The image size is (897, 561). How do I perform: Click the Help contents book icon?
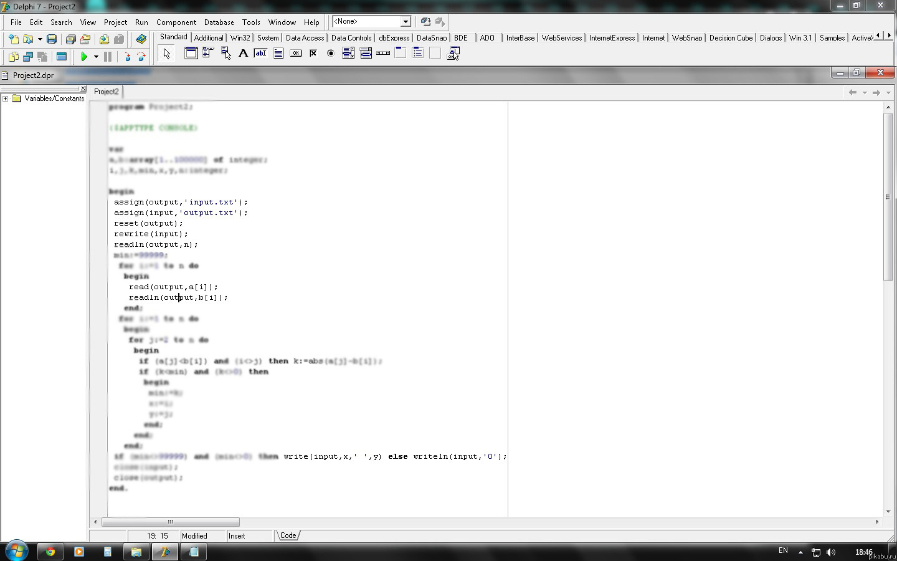[x=141, y=39]
